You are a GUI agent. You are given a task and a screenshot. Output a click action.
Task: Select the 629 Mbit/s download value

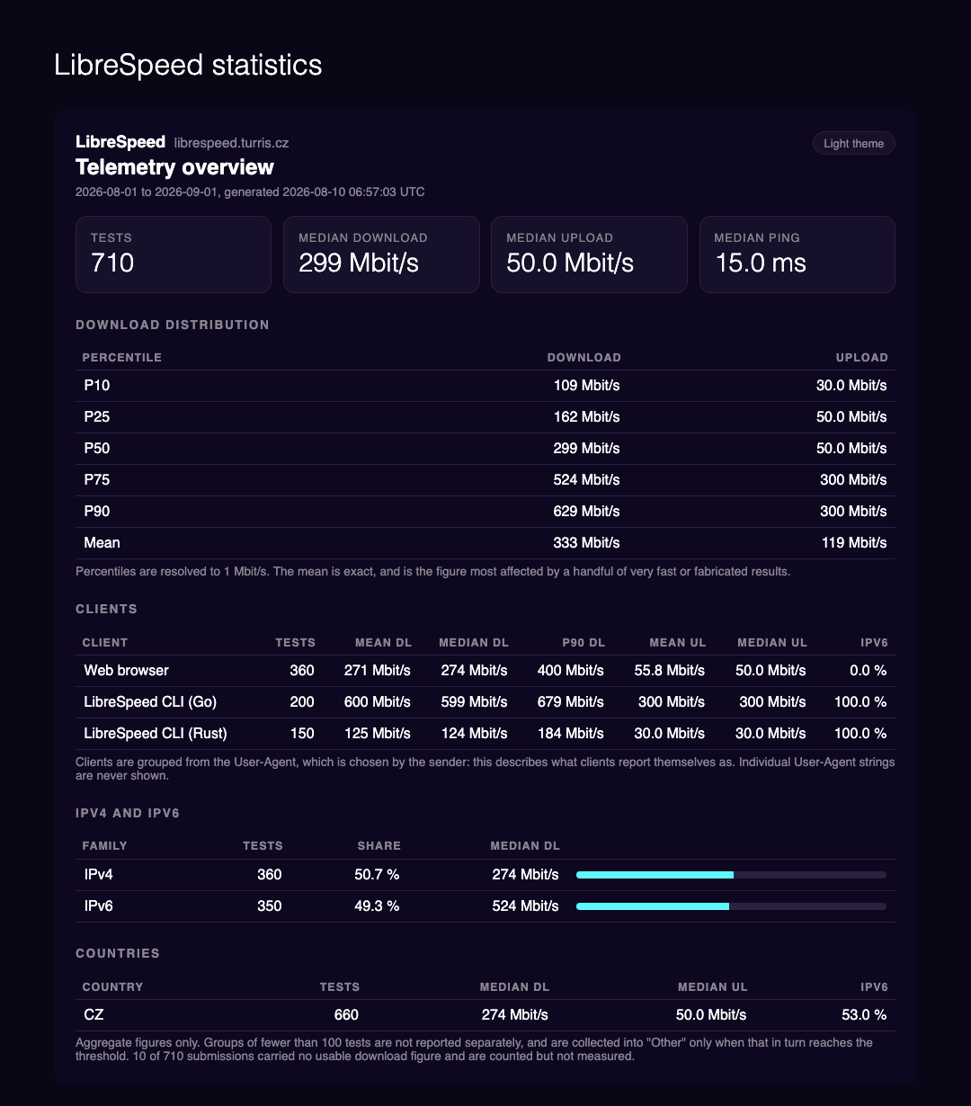pos(586,512)
